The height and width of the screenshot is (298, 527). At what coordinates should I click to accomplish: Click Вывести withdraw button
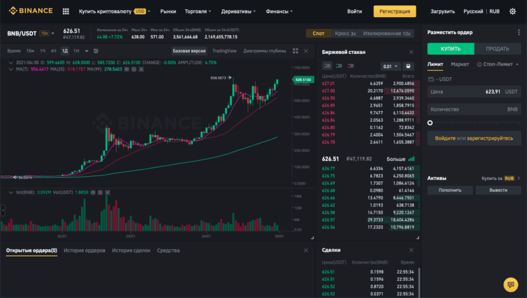[x=498, y=190]
